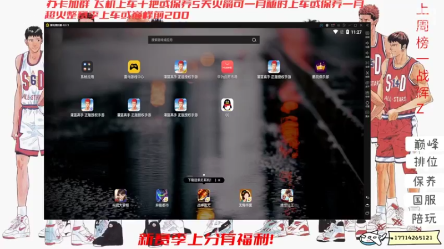444x249 pixels.
Task: Click the user account icon in title bar
Action: click(327, 25)
